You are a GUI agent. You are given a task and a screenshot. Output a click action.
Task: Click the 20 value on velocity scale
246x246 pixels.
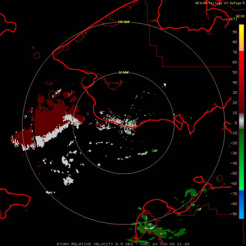pyautogui.click(x=235, y=102)
